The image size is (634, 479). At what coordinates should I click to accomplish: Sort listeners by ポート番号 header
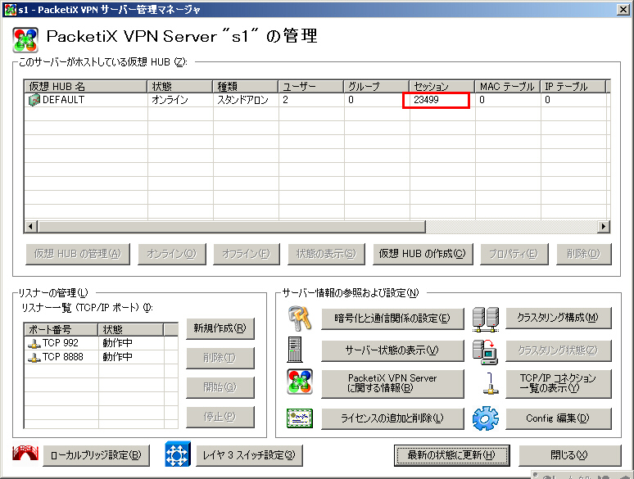61,329
